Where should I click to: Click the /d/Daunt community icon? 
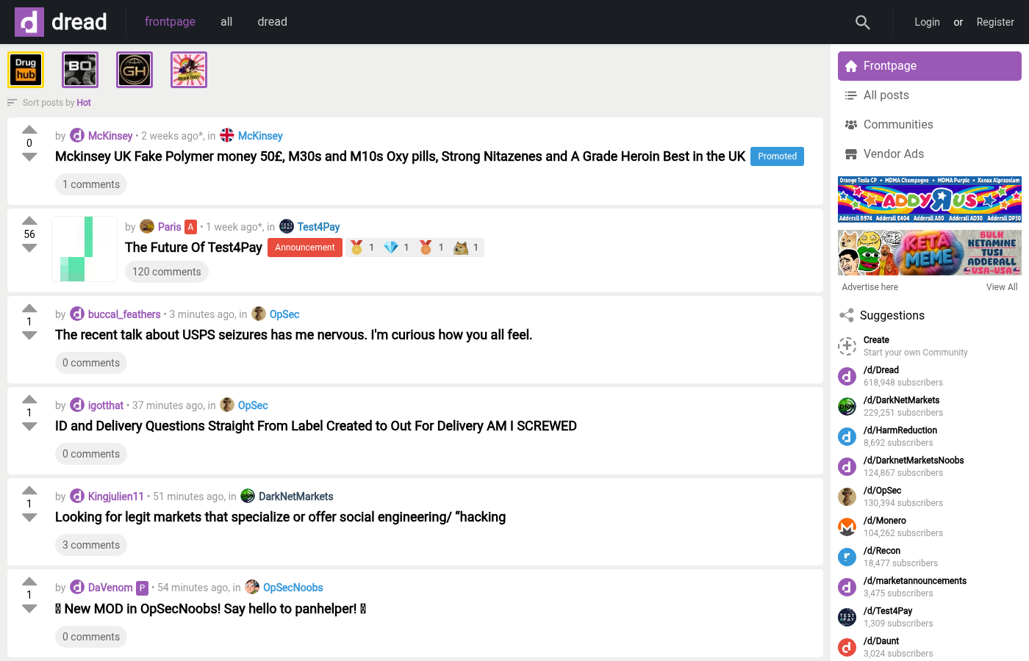pos(847,647)
